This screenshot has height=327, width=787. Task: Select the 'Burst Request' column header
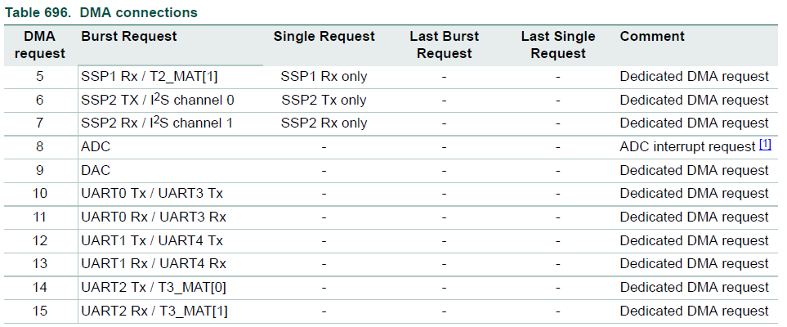point(129,37)
